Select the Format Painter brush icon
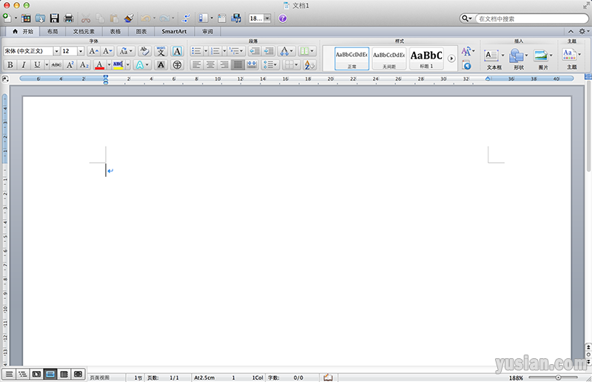Image resolution: width=592 pixels, height=382 pixels. (129, 18)
